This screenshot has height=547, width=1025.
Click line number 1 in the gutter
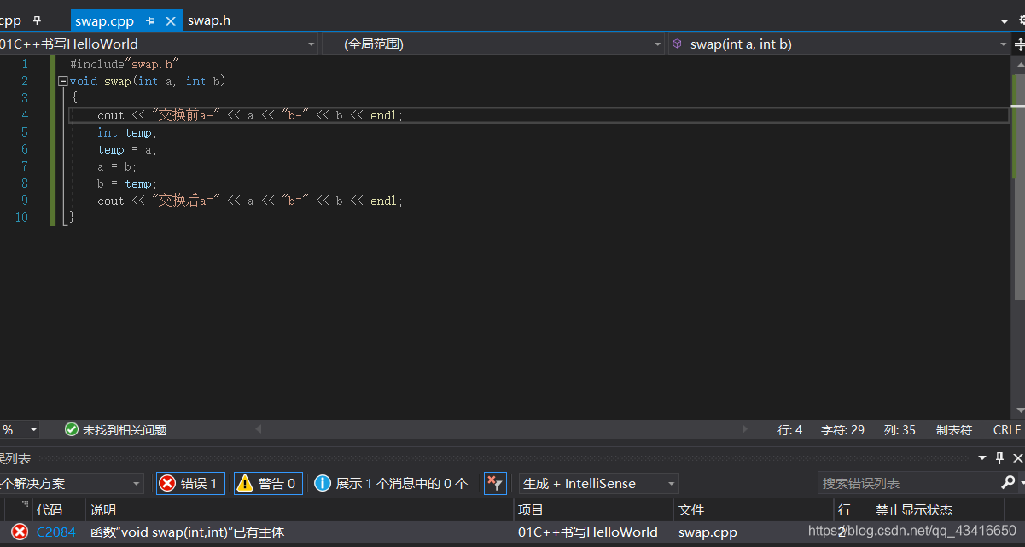(25, 64)
